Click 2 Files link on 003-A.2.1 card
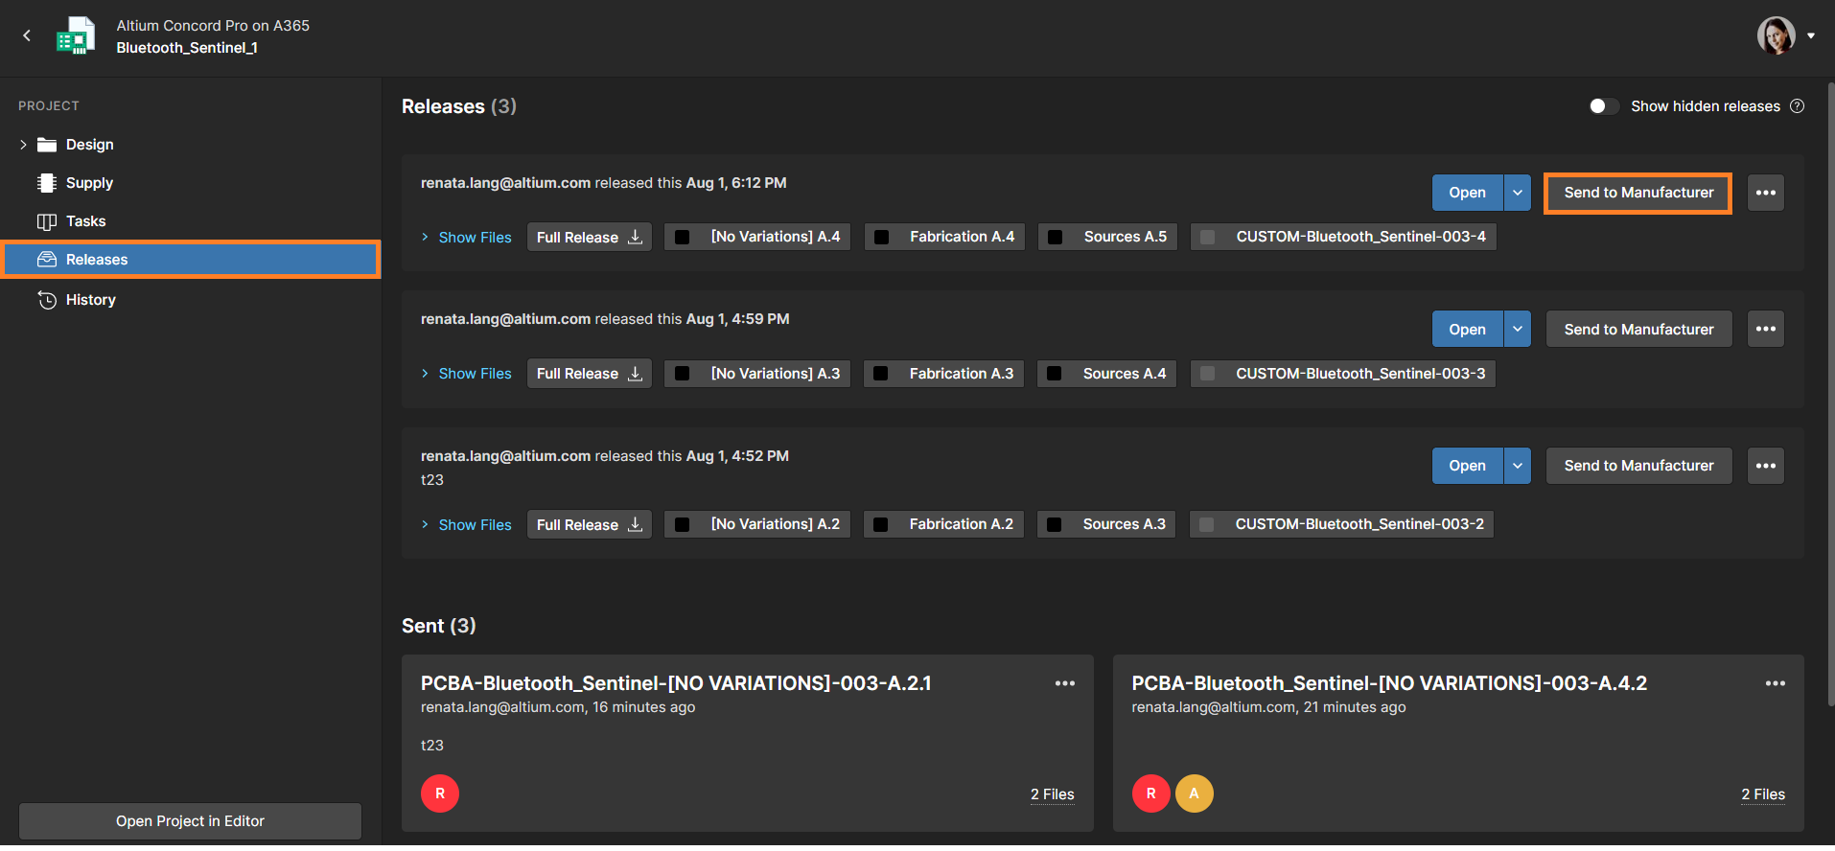The image size is (1835, 851). click(1052, 794)
